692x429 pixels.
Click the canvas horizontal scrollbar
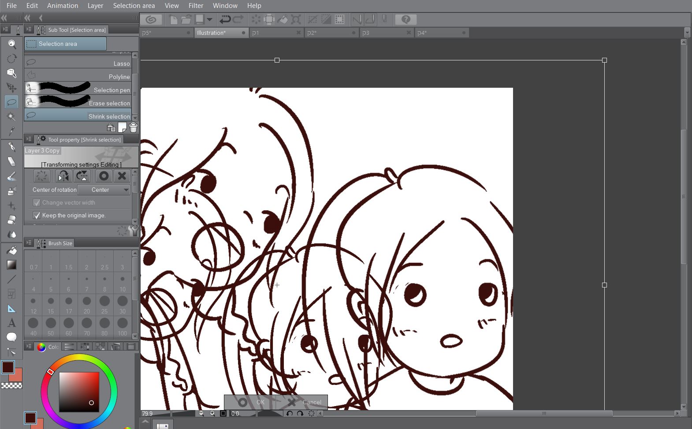coord(544,414)
